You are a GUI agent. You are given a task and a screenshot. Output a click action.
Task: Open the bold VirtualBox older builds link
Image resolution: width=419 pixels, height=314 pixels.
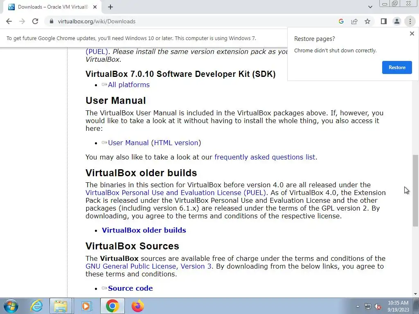coord(144,230)
